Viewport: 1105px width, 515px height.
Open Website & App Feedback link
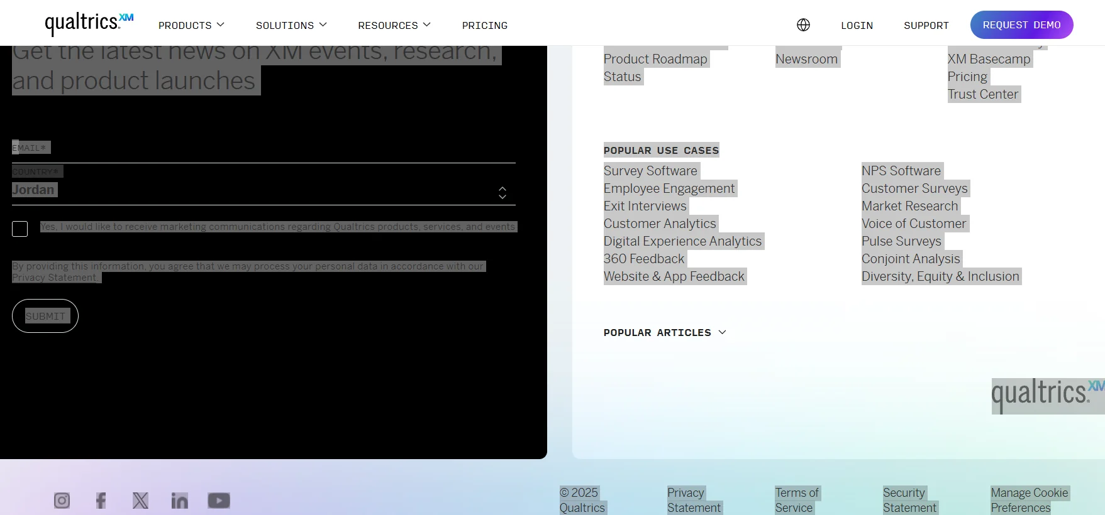[674, 276]
